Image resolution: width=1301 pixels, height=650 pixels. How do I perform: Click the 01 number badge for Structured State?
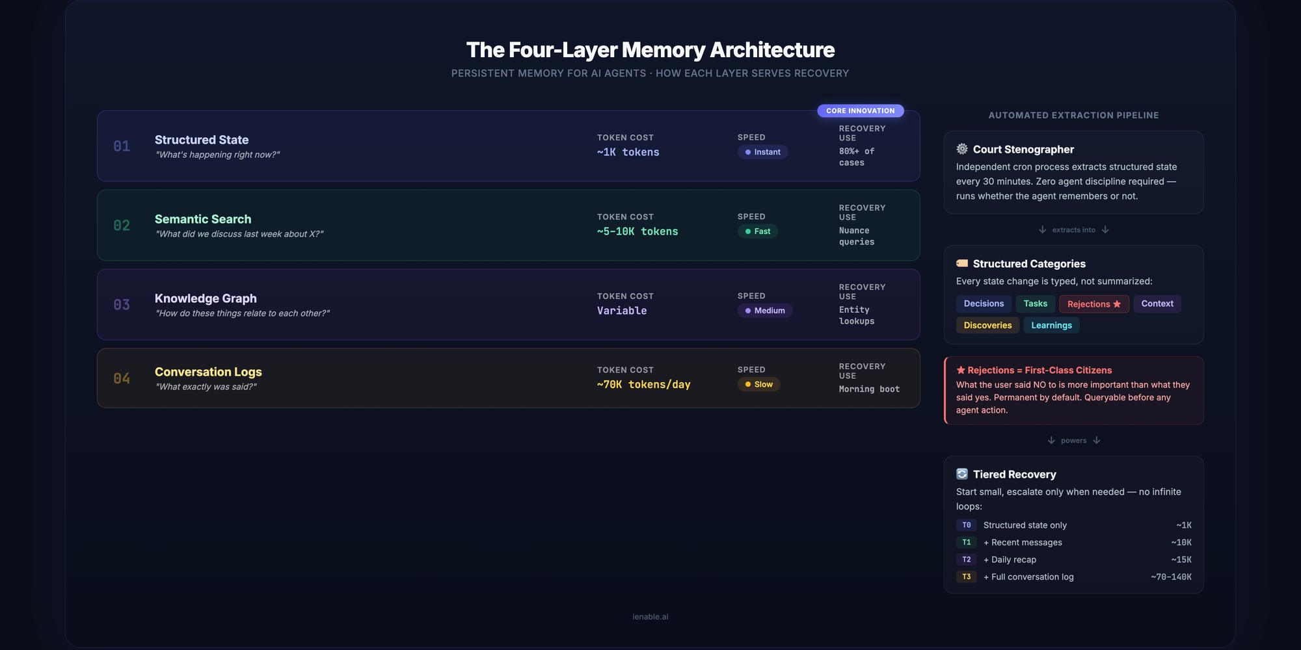(122, 146)
